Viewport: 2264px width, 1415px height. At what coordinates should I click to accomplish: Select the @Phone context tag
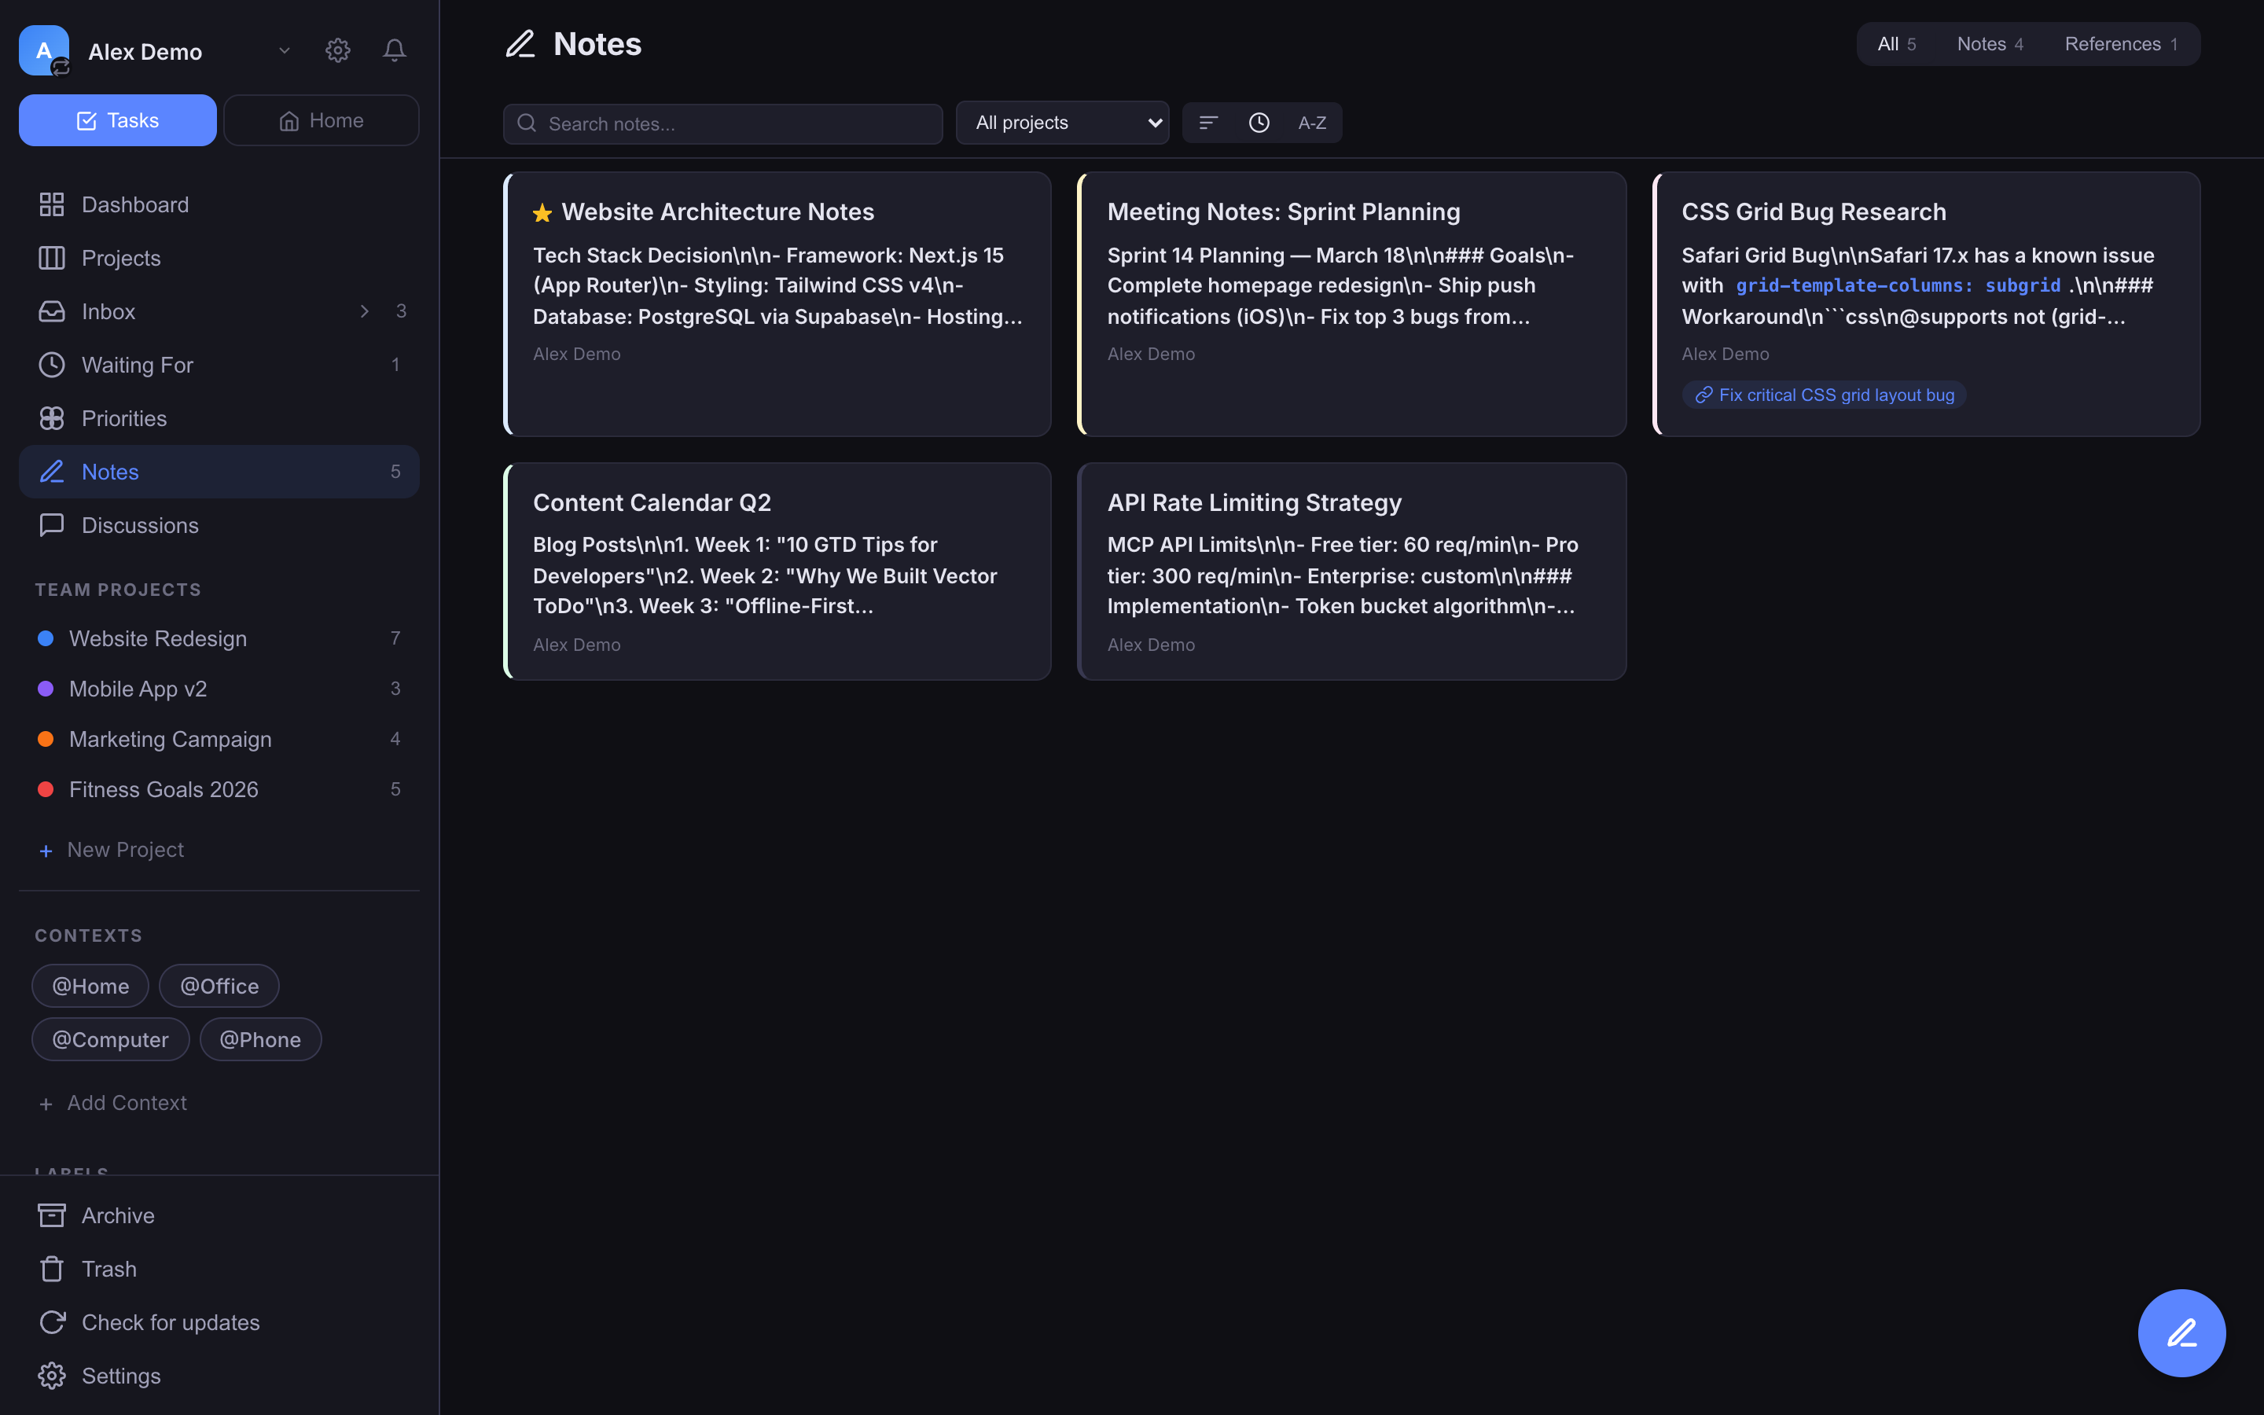(x=260, y=1038)
